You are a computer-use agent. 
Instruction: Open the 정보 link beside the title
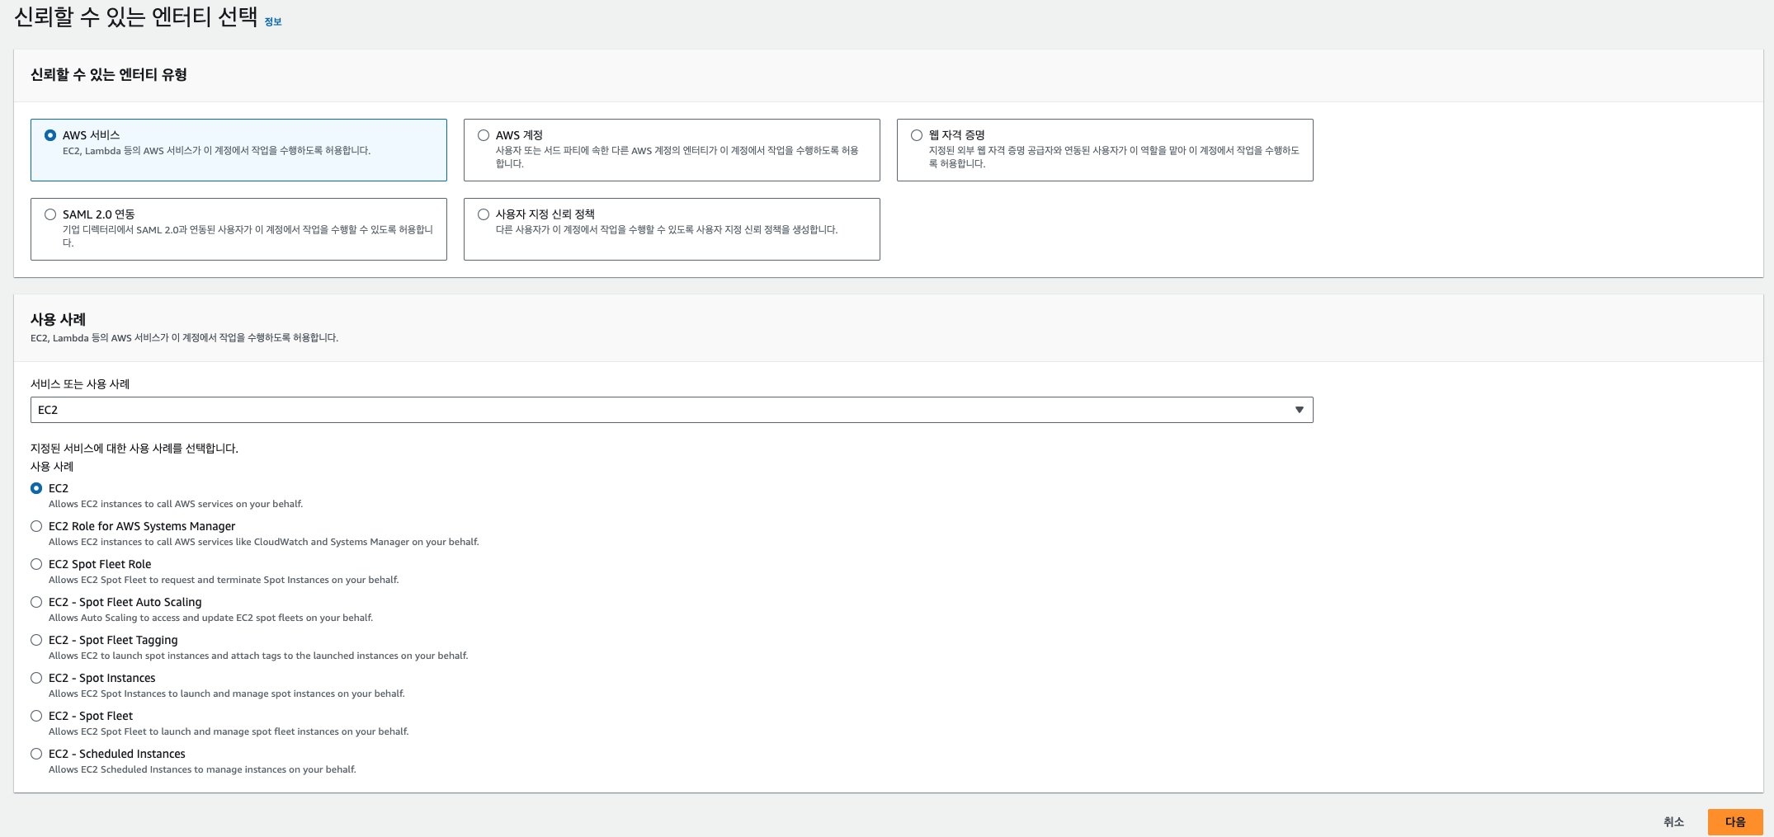click(273, 22)
